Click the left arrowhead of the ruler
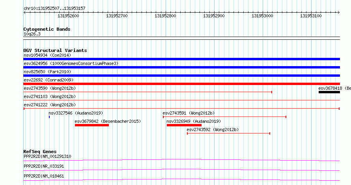The height and width of the screenshot is (185, 351). pyautogui.click(x=24, y=13)
